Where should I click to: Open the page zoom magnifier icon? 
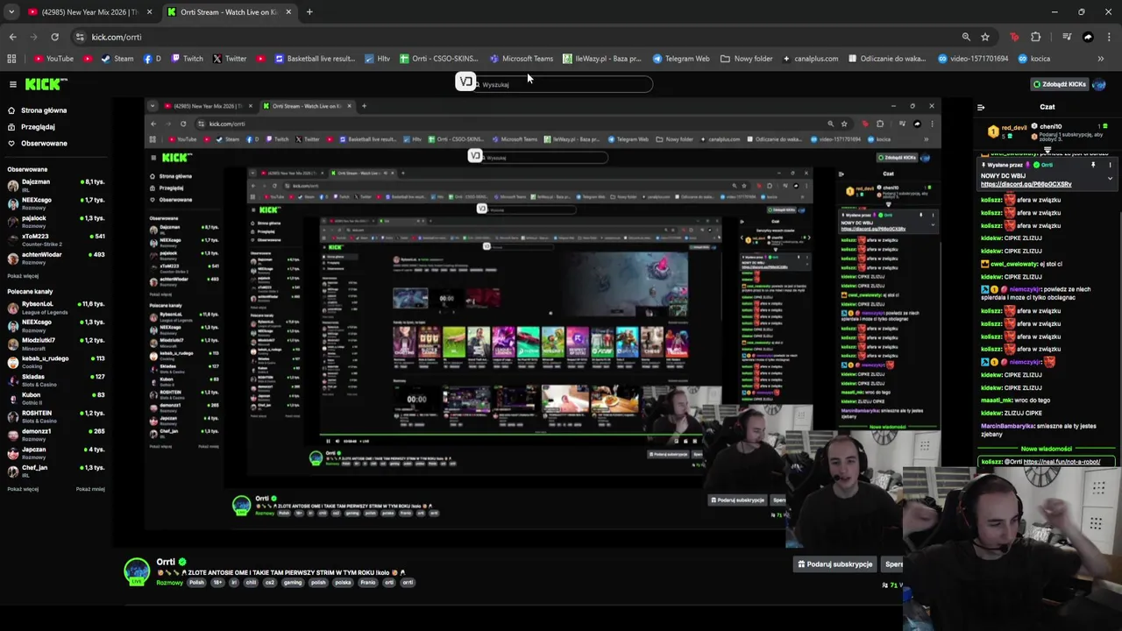pyautogui.click(x=966, y=37)
